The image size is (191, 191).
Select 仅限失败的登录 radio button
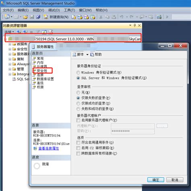(x=78, y=98)
